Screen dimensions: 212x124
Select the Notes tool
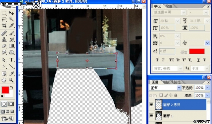[4, 74]
